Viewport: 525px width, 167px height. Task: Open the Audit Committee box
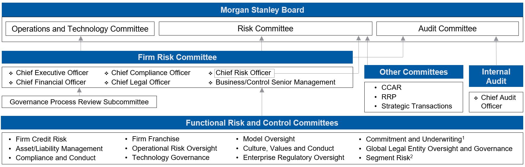(x=447, y=29)
